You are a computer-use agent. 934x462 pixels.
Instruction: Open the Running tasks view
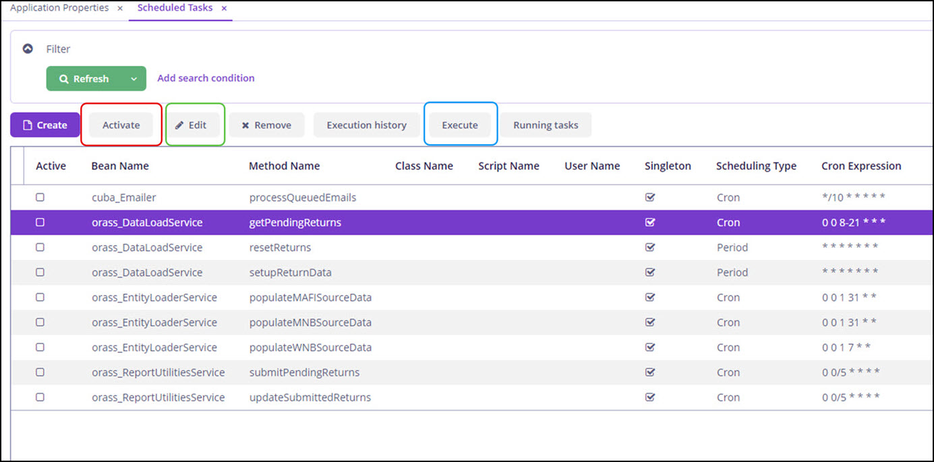(546, 125)
